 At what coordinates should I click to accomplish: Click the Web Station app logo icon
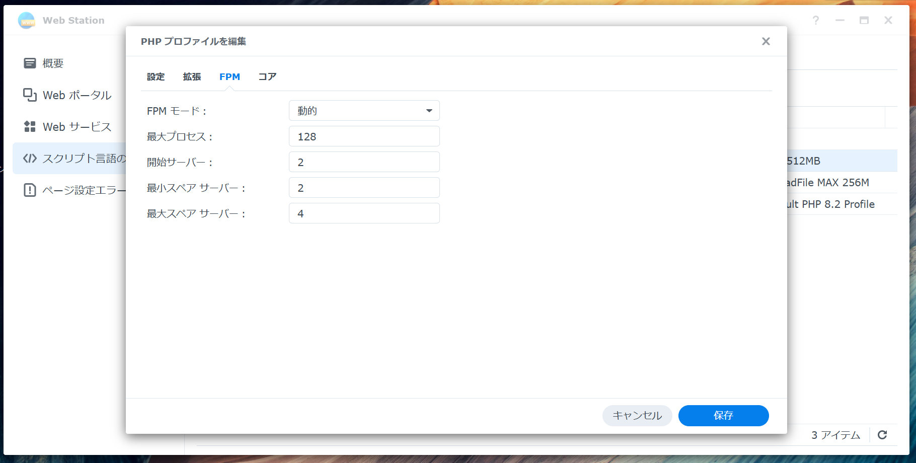click(x=26, y=21)
